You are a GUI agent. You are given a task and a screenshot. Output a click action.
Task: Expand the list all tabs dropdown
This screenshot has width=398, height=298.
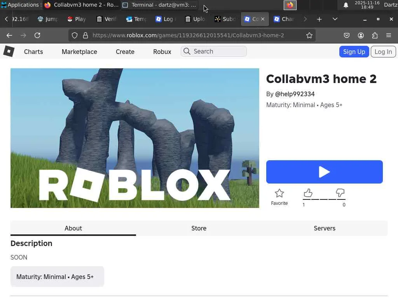click(335, 19)
